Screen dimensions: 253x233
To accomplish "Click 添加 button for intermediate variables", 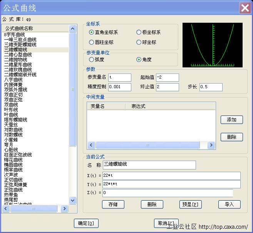I will (x=231, y=120).
